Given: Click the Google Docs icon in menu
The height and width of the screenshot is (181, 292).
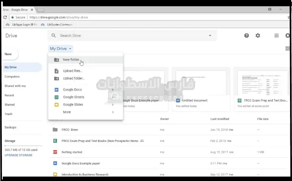Looking at the screenshot, I should pos(57,90).
